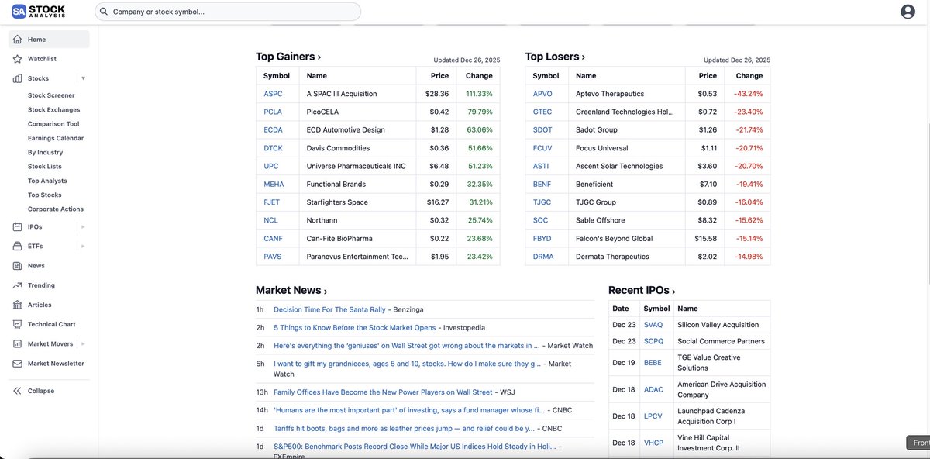Screen dimensions: 930x459
Task: Open Top Stocks in sidebar
Action: (45, 195)
